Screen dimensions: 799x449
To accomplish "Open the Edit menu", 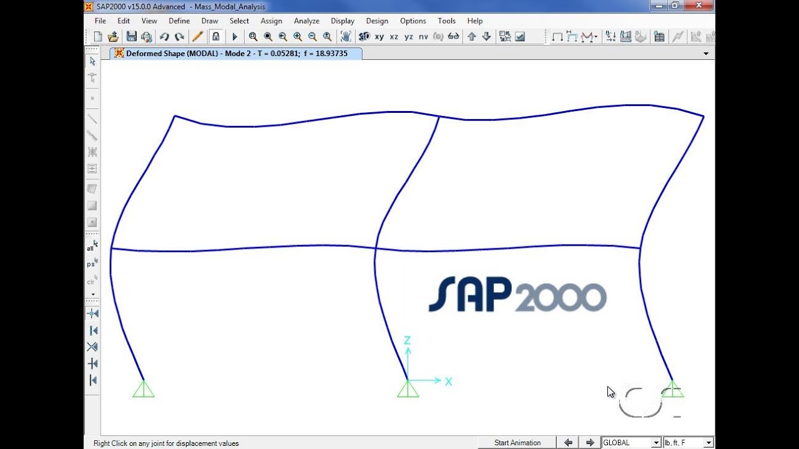I will pos(124,21).
